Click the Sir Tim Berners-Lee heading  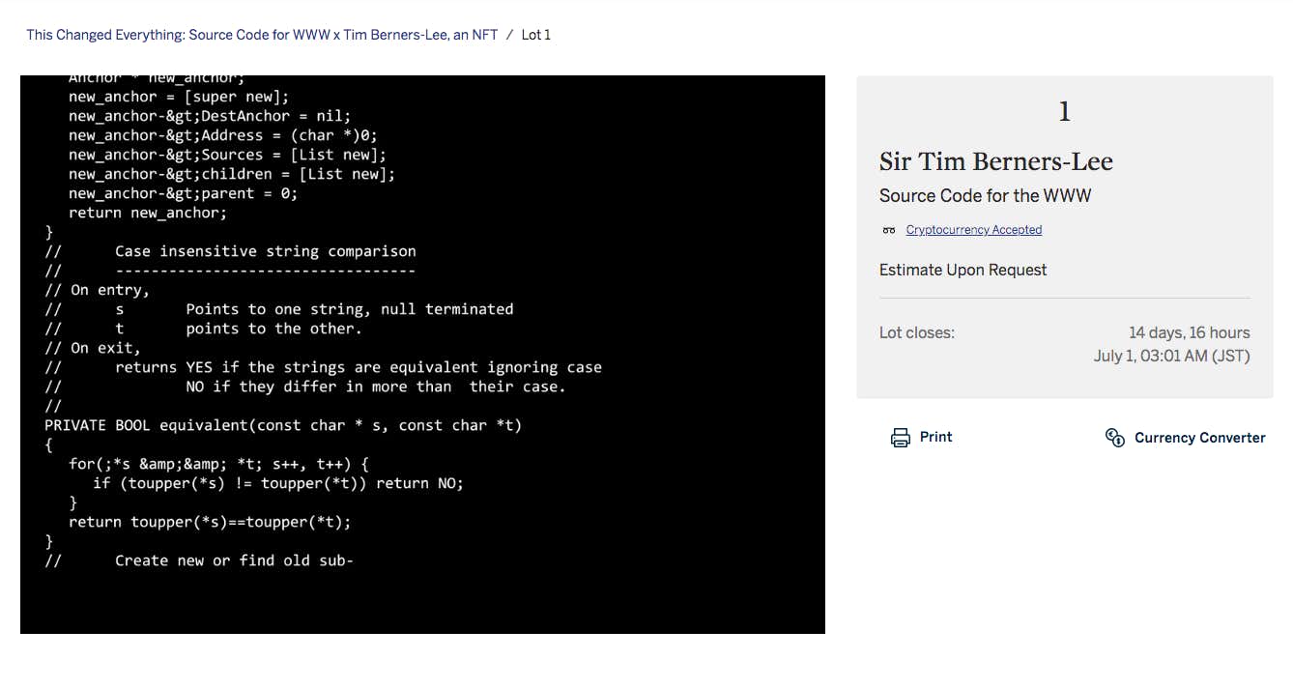995,161
